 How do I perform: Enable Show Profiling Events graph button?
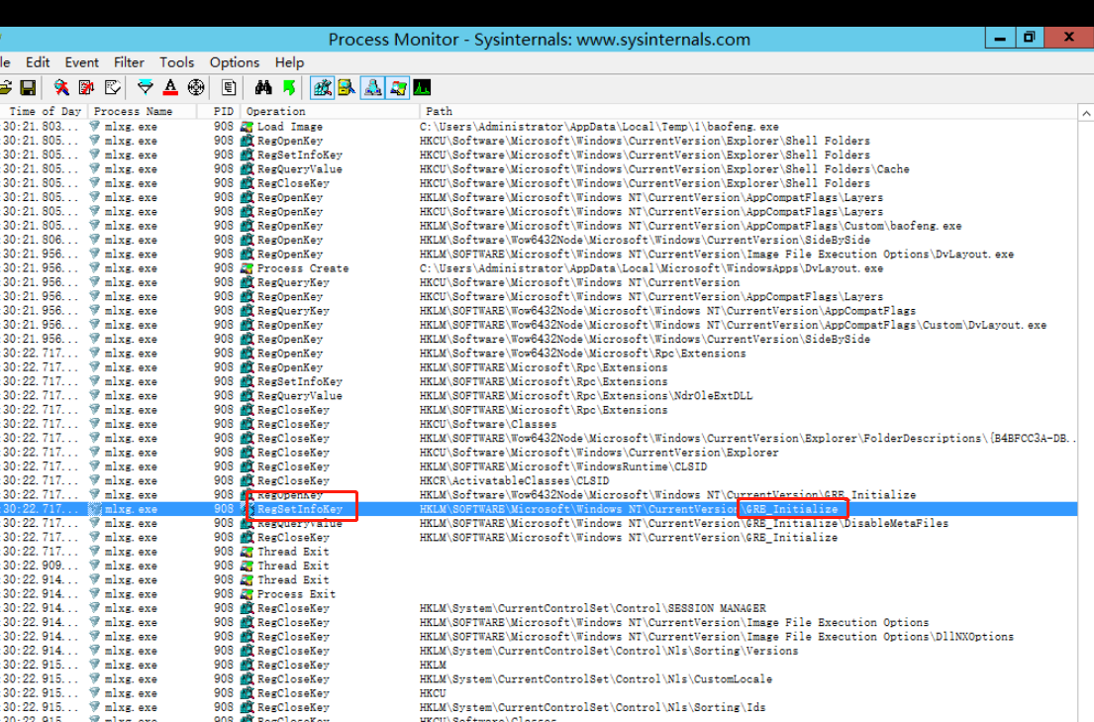[423, 88]
